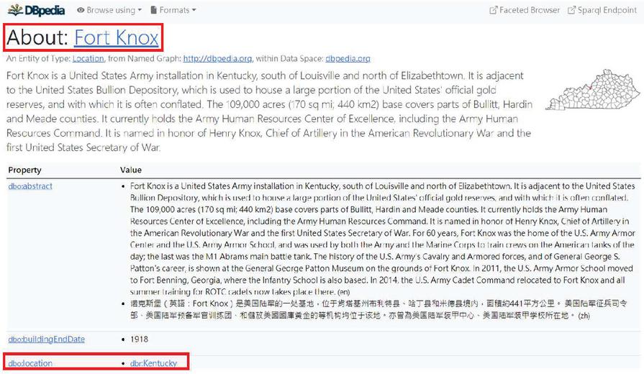Image resolution: width=644 pixels, height=374 pixels.
Task: Click the Chinese (zh) abstract text
Action: (x=378, y=309)
